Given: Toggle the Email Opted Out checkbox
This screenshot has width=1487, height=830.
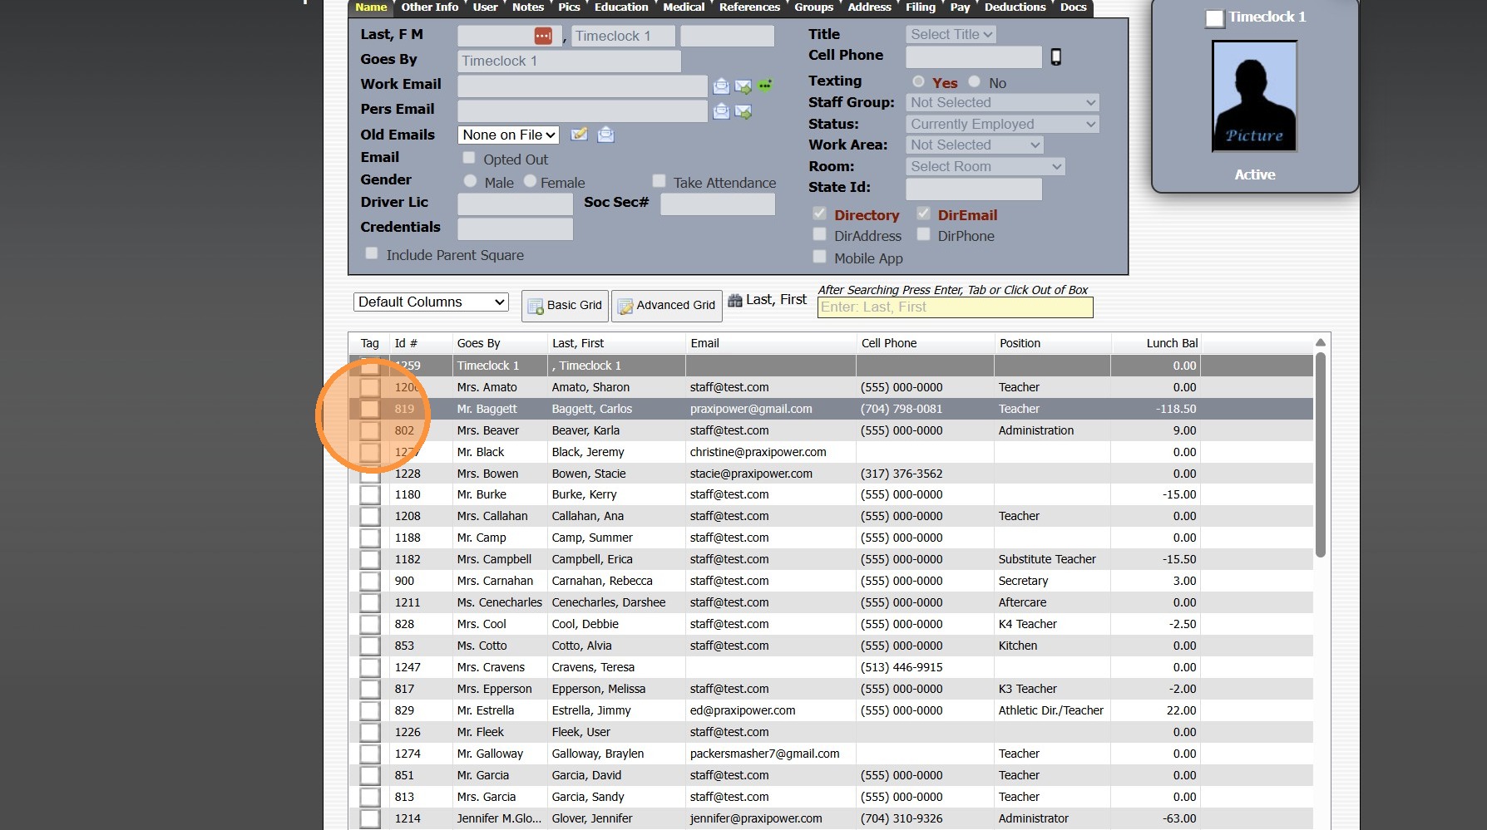Looking at the screenshot, I should (469, 158).
